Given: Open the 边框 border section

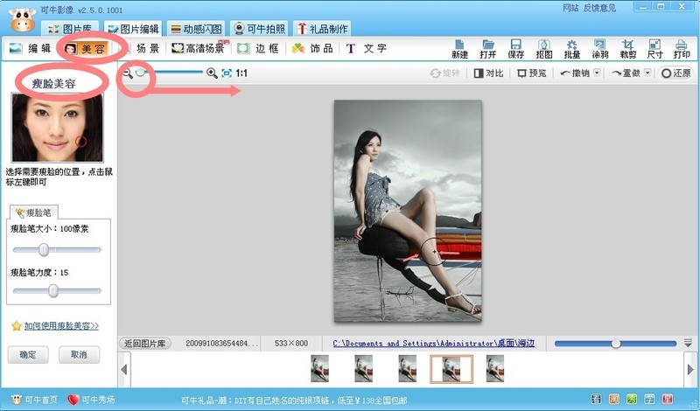Looking at the screenshot, I should pos(258,48).
